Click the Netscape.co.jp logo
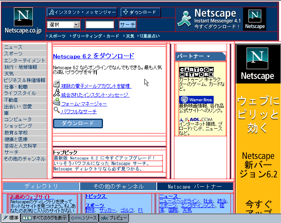 click(x=23, y=20)
